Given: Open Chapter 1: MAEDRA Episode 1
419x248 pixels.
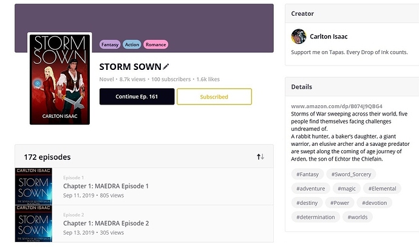Looking at the screenshot, I should tap(106, 186).
